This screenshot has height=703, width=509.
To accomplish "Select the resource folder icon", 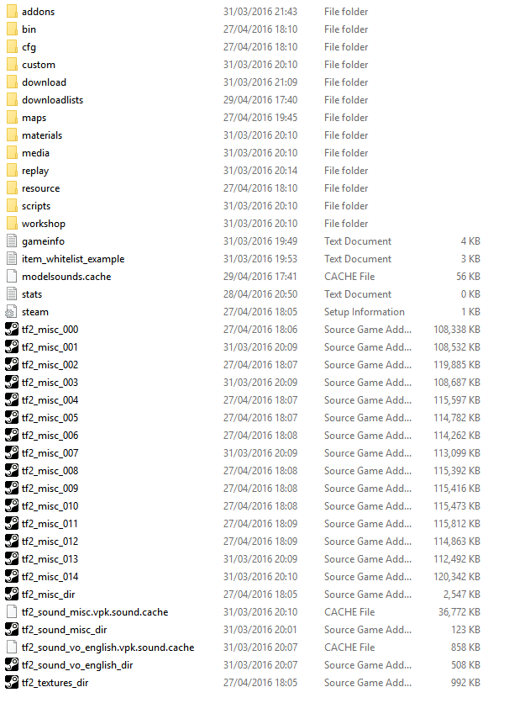I will coord(12,188).
